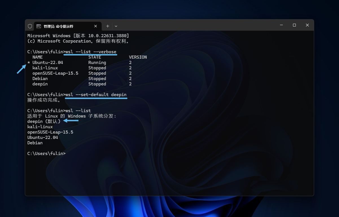
Task: Click the command prompt icon on the tab
Action: pyautogui.click(x=39, y=26)
